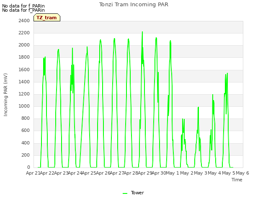Viewport: 268px width, 201px height.
Task: Click the 'May 4' x-axis date label
Action: 215,173
